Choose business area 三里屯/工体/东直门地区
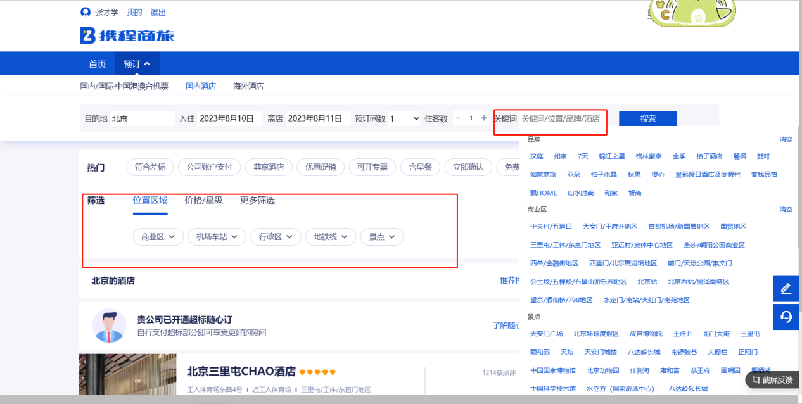This screenshot has height=404, width=802. (565, 244)
